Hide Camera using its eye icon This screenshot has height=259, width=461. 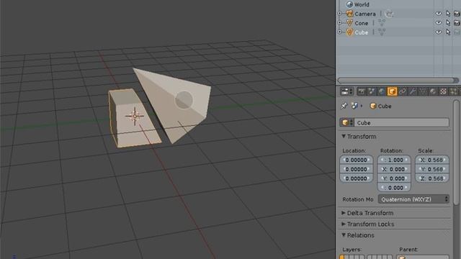click(x=439, y=14)
